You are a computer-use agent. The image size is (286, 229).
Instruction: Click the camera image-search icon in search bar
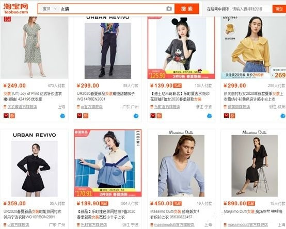coord(169,9)
